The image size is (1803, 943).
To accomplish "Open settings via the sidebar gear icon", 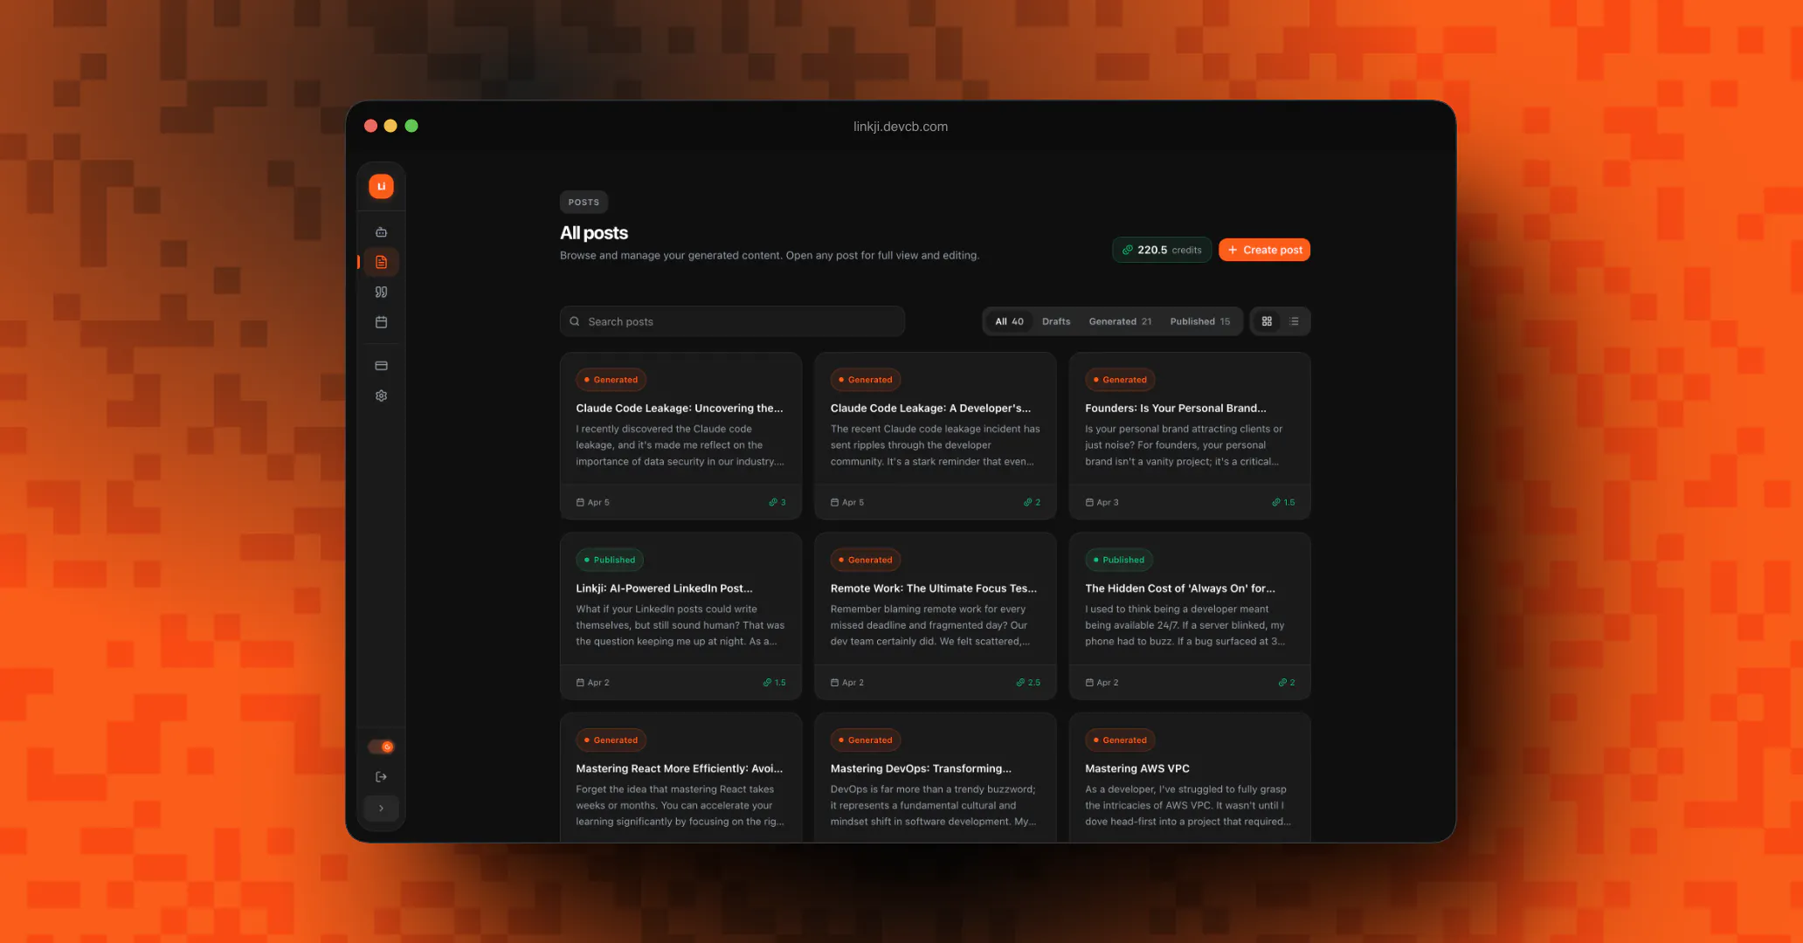I will [381, 396].
